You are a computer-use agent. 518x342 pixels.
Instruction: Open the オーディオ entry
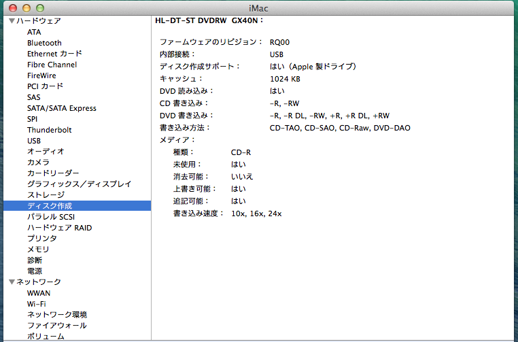pos(46,152)
